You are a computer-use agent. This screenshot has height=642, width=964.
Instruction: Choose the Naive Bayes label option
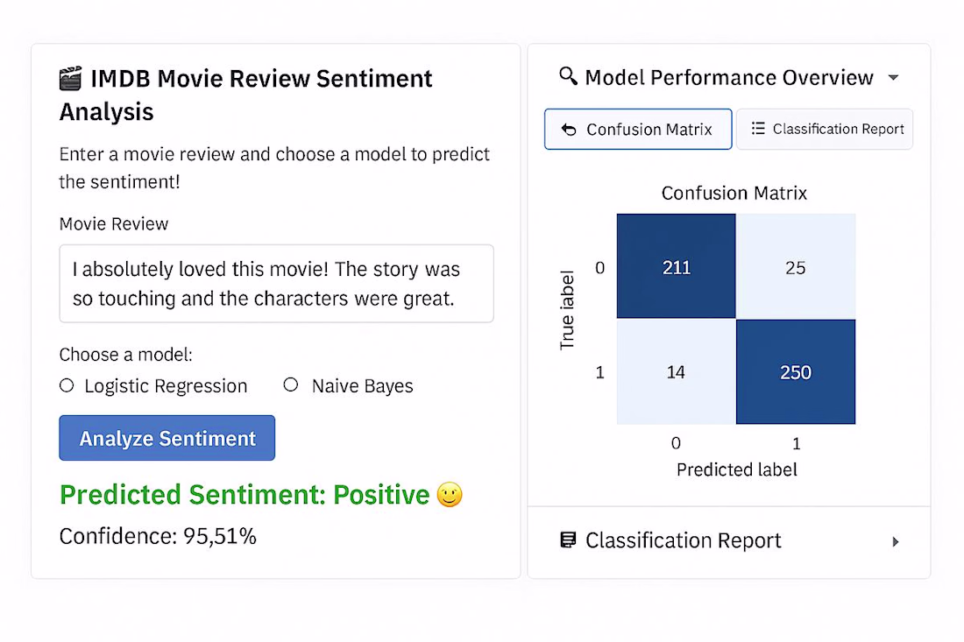point(362,386)
